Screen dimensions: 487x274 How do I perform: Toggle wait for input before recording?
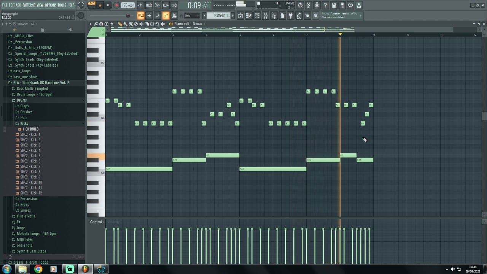point(149,5)
